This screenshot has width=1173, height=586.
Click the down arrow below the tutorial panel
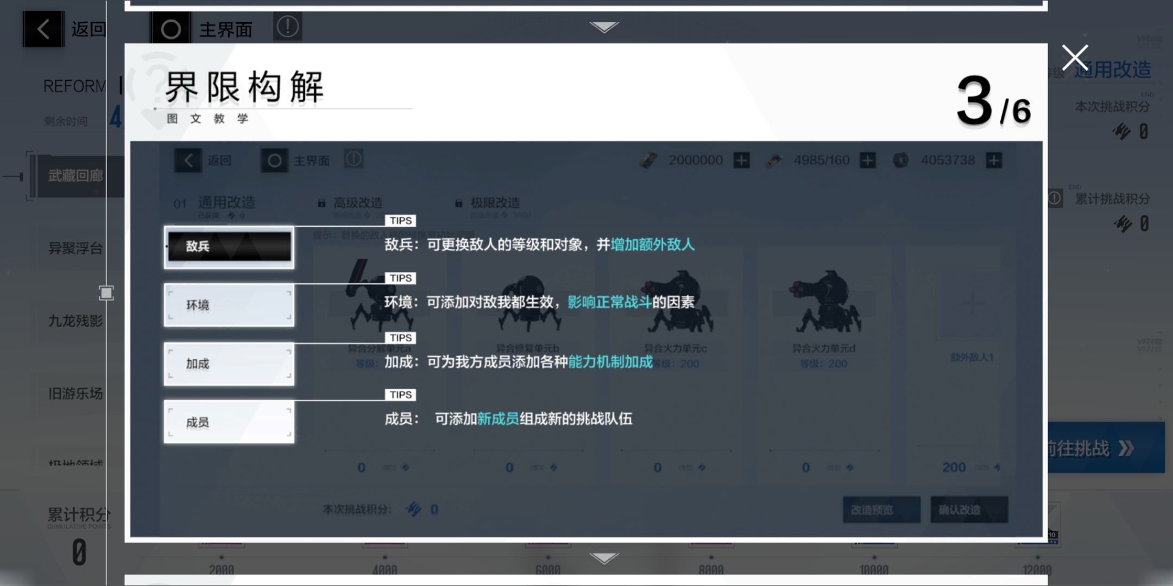coord(604,558)
